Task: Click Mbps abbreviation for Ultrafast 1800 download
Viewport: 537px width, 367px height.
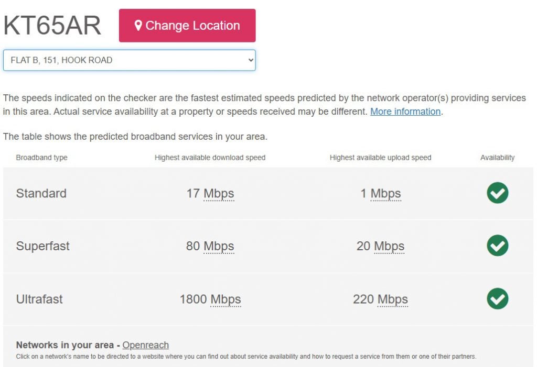Action: tap(225, 299)
